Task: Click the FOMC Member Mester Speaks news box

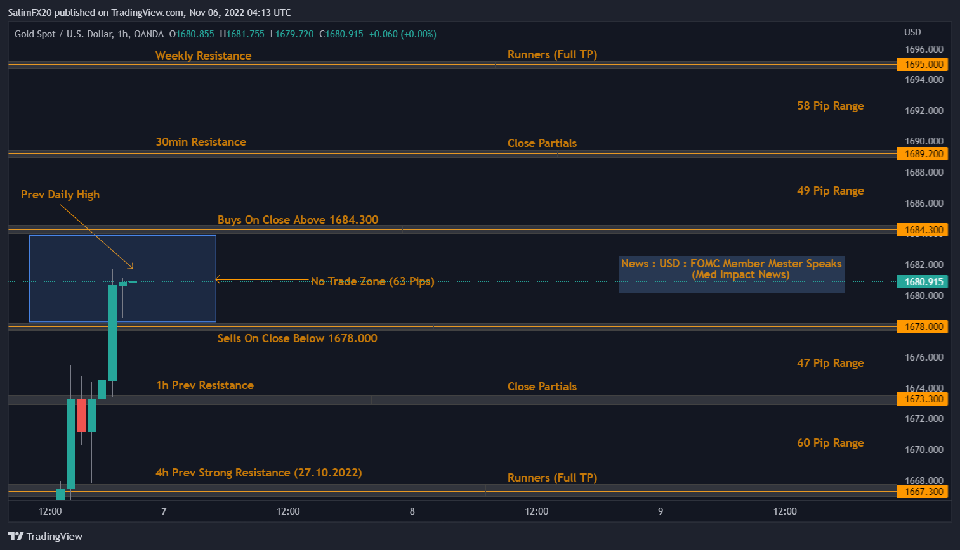Action: pos(731,274)
